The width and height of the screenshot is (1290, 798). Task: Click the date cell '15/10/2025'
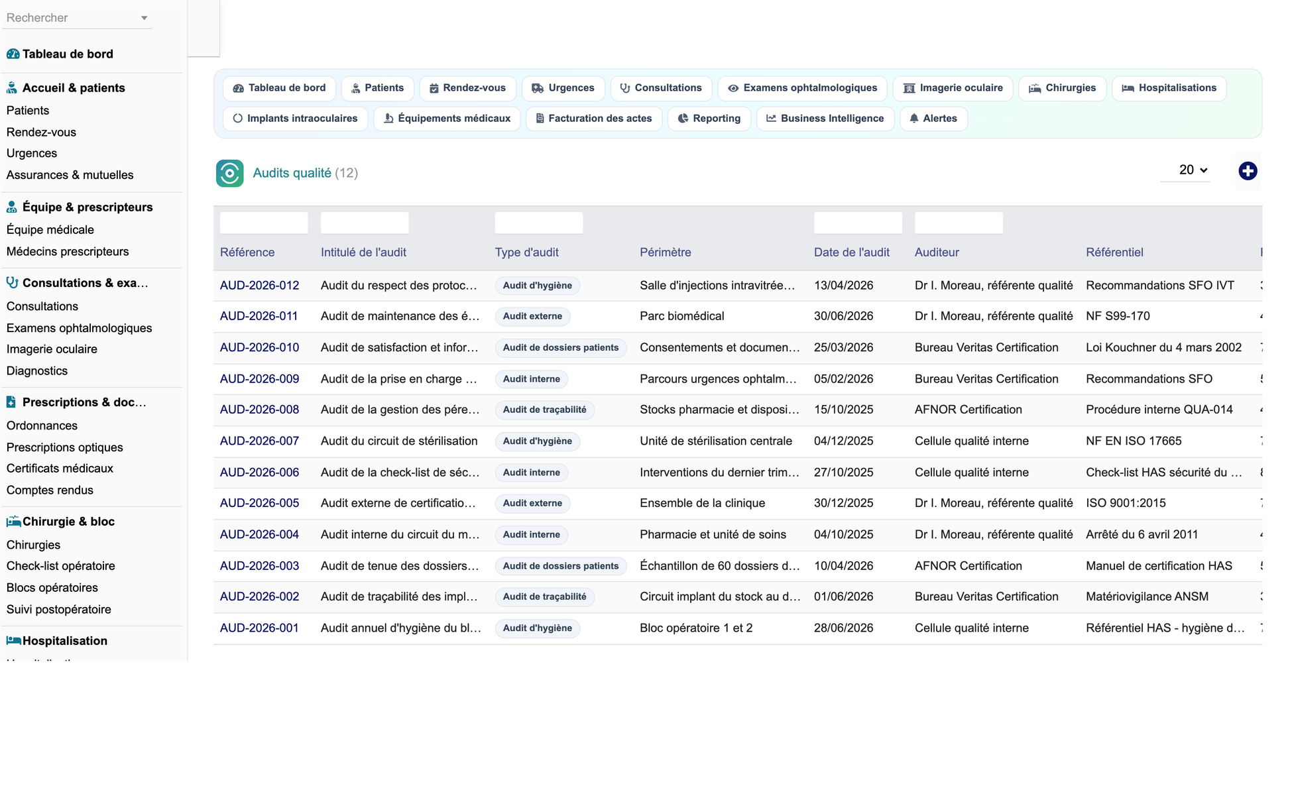(x=844, y=410)
